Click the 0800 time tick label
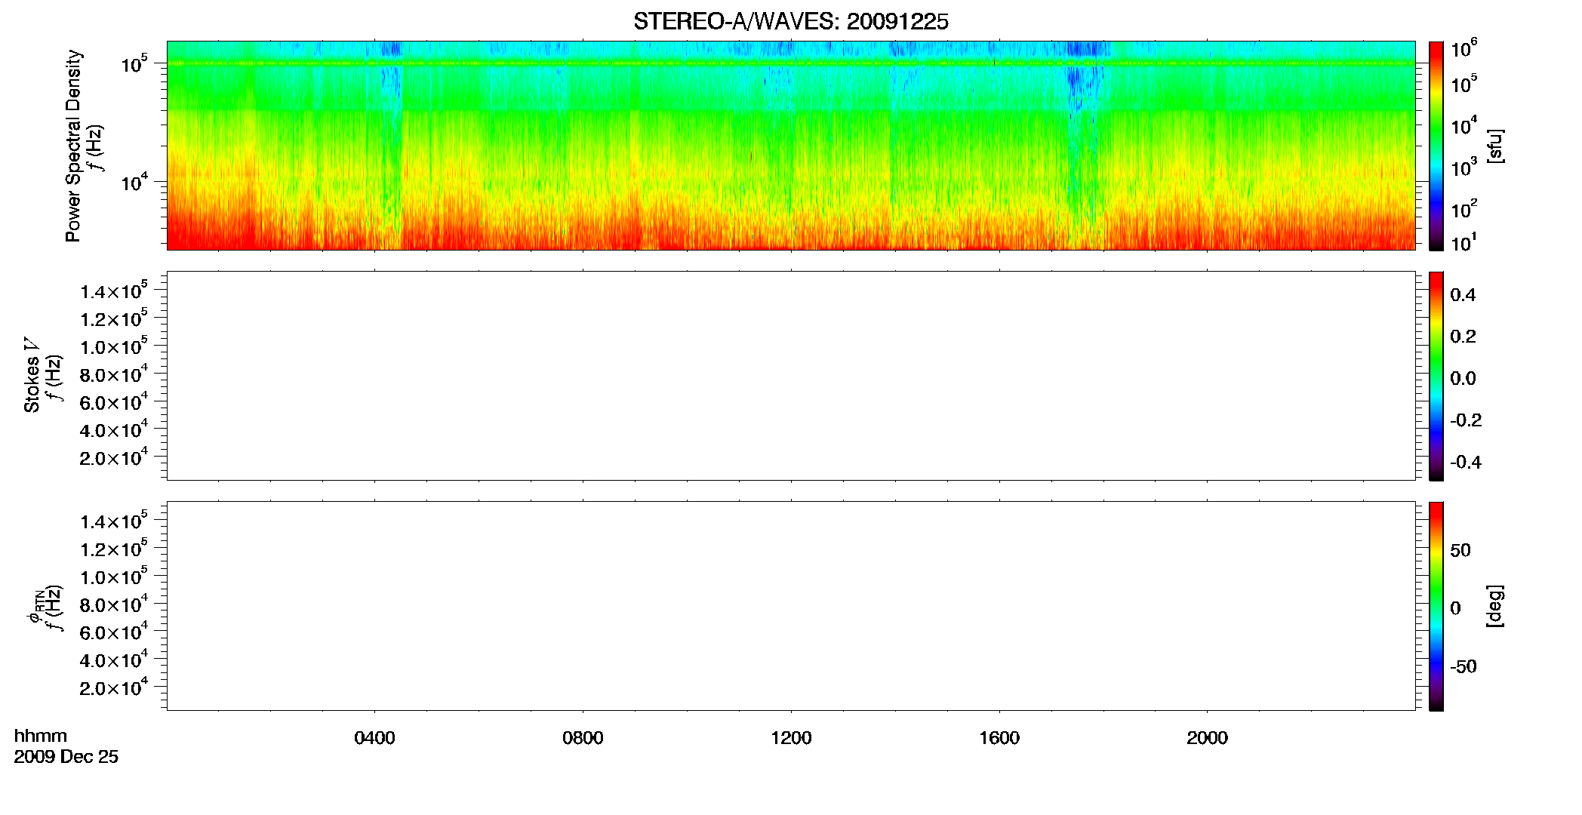This screenshot has width=1582, height=815. click(583, 738)
